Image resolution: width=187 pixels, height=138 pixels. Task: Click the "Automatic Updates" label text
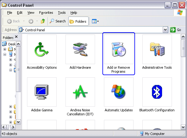tap(119, 110)
